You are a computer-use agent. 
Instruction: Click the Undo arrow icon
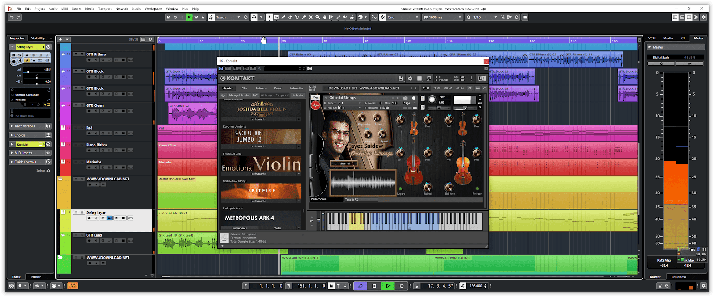click(x=12, y=17)
